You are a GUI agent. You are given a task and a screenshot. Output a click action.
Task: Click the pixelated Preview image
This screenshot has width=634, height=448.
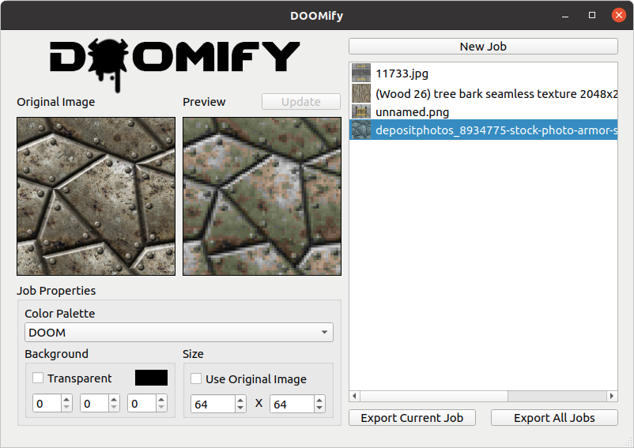point(262,196)
